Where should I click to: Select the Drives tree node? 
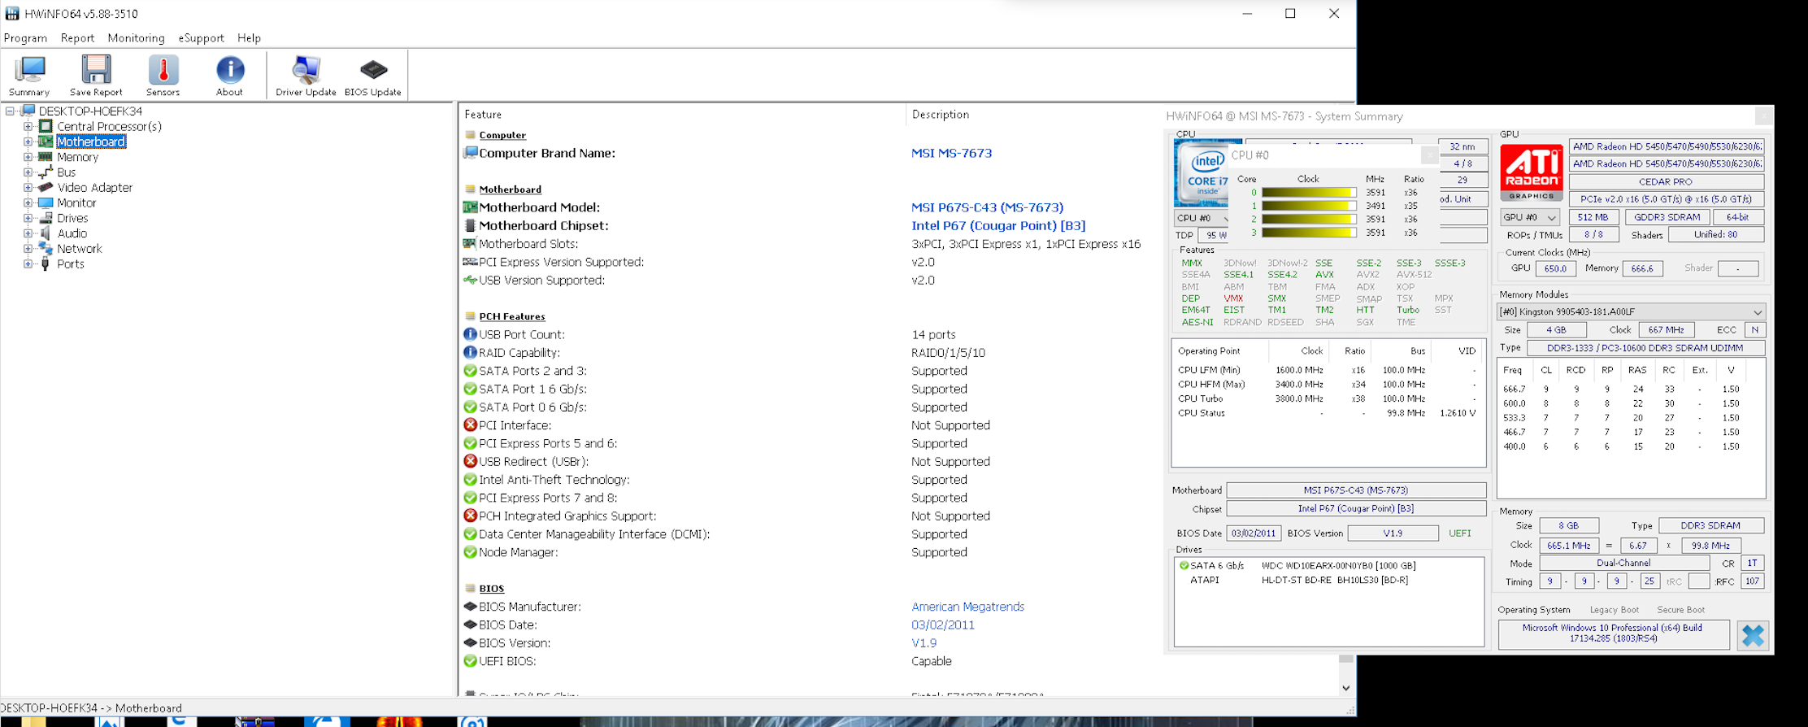pos(72,218)
